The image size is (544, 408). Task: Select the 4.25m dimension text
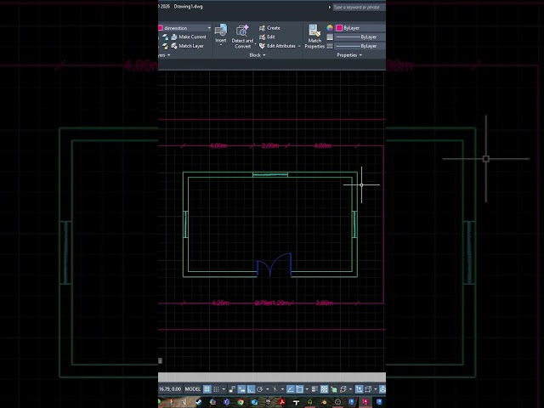(x=220, y=303)
